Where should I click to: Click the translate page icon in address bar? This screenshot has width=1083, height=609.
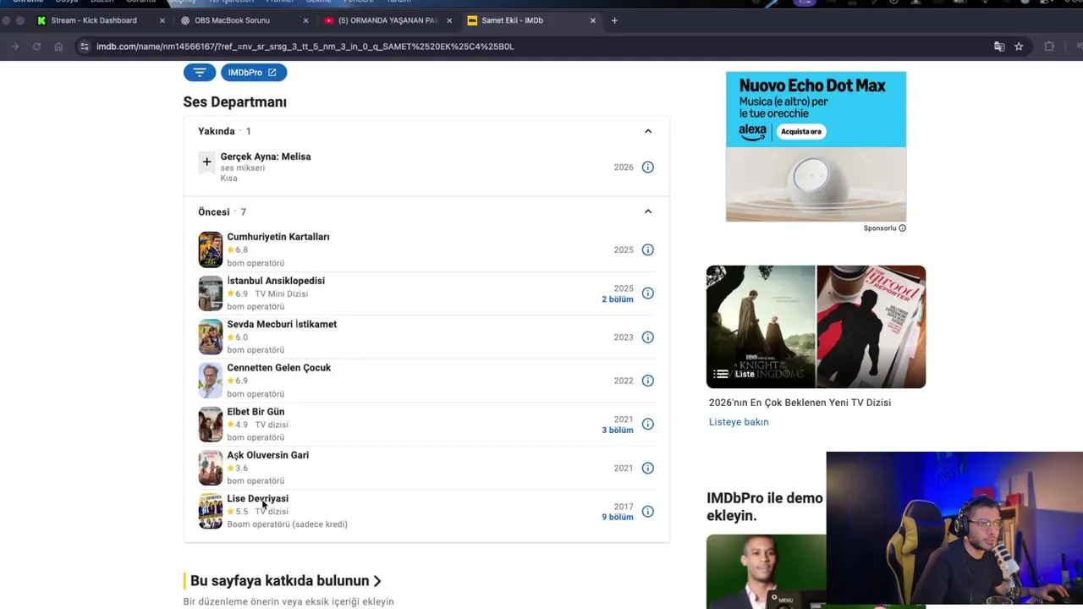[x=999, y=47]
